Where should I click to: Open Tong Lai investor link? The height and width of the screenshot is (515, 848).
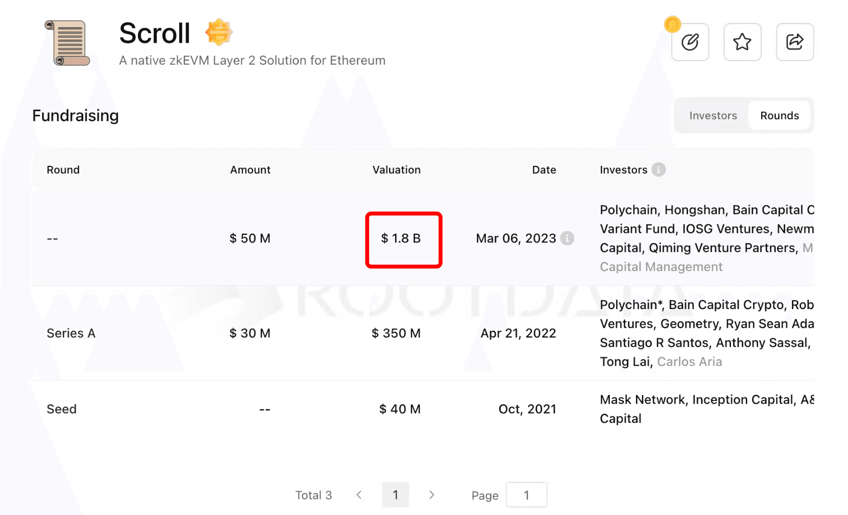(624, 362)
